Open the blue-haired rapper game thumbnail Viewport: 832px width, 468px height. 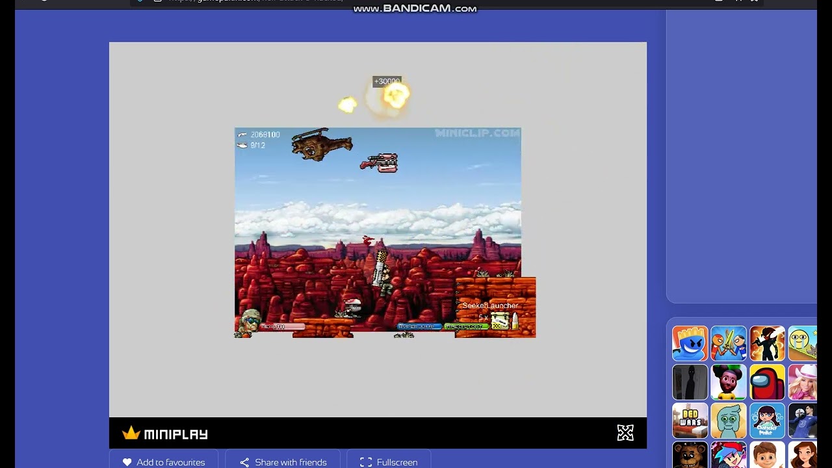click(x=729, y=455)
